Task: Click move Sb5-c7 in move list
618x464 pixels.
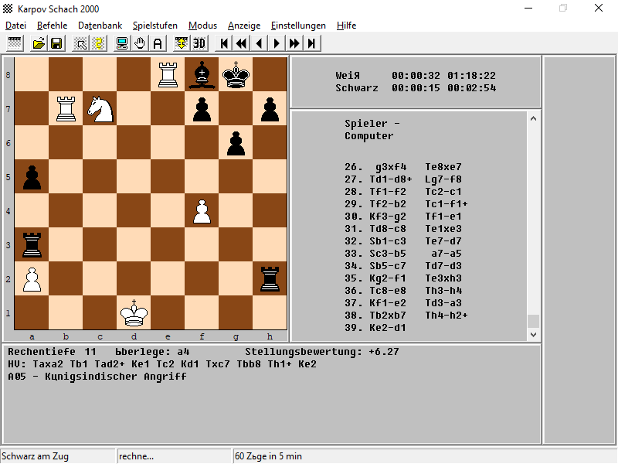Action: pyautogui.click(x=388, y=266)
